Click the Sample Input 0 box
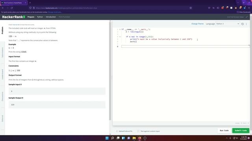The height and width of the screenshot is (141, 252). [x=57, y=91]
